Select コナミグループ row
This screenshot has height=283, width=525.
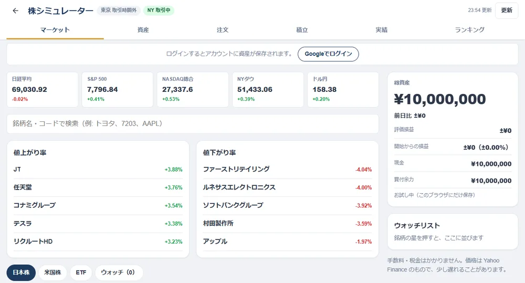pos(98,206)
